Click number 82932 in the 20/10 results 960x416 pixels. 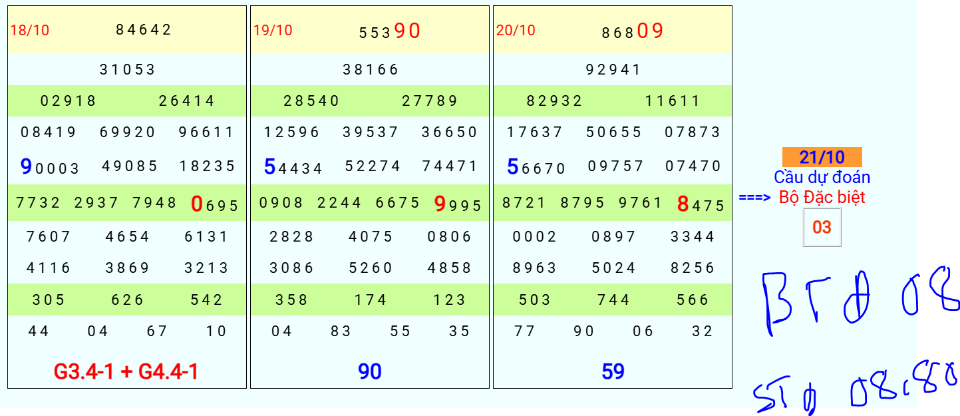[554, 101]
